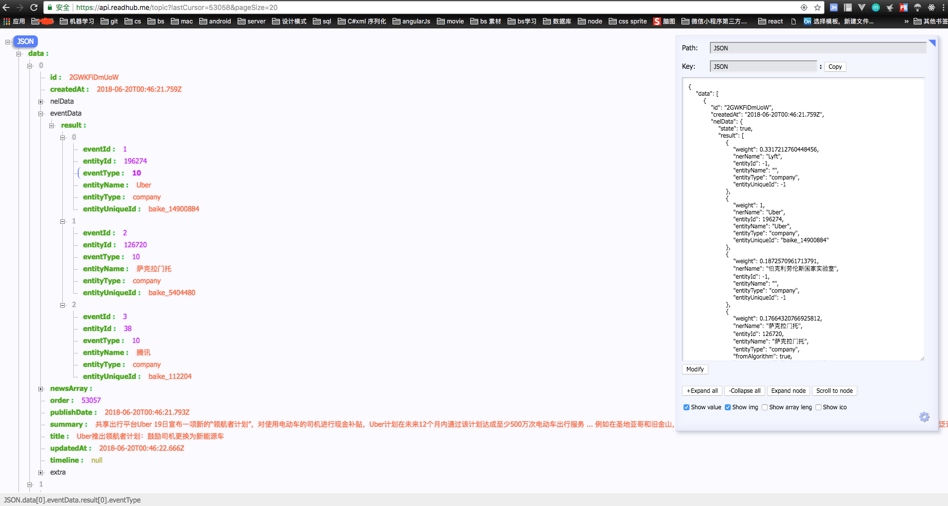The height and width of the screenshot is (506, 948).
Task: Click the Copy button next to Key
Action: [835, 67]
